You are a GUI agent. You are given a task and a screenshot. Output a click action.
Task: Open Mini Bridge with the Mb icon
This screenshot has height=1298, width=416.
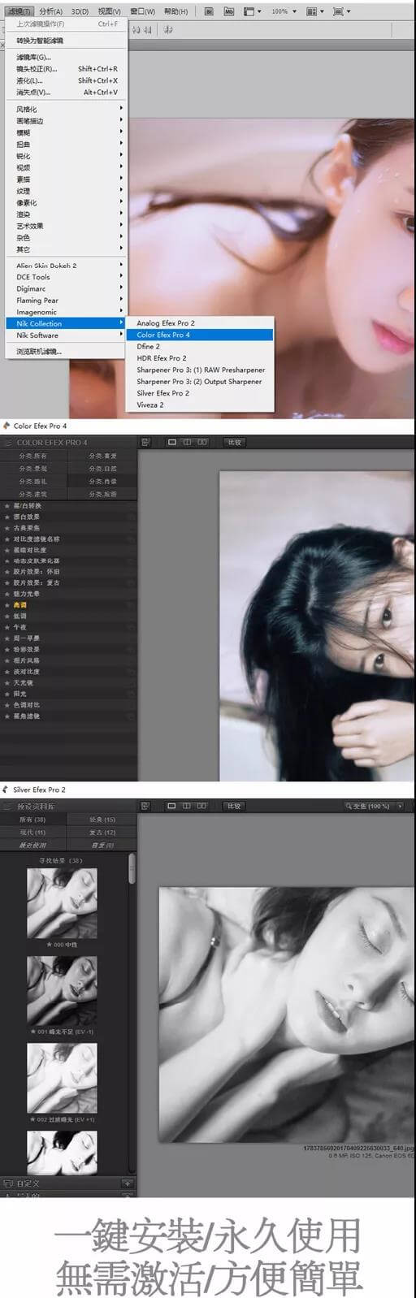(228, 11)
